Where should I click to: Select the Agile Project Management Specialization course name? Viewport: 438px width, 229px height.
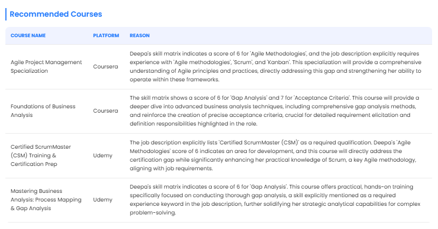(x=46, y=66)
